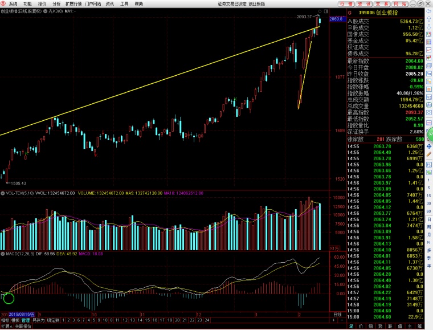Click the 另存为 button in the bottom bar
This screenshot has width=433, height=330.
(x=39, y=320)
